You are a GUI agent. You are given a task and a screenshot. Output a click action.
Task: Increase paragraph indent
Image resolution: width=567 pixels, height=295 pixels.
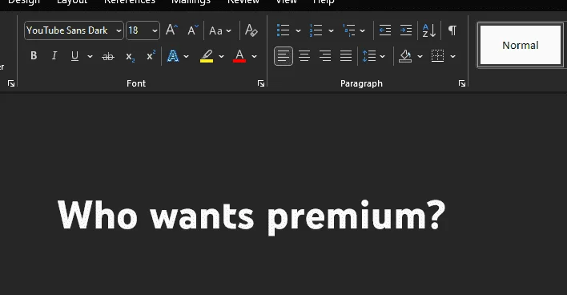[406, 30]
